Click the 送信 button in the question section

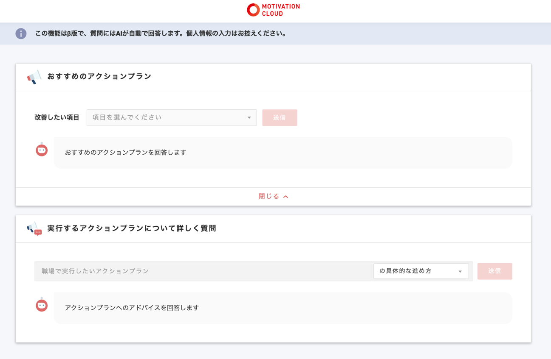[494, 271]
